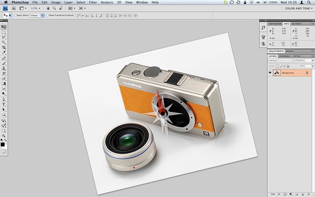
Task: Open the collapsed Brushes panel icon
Action: [x=263, y=37]
